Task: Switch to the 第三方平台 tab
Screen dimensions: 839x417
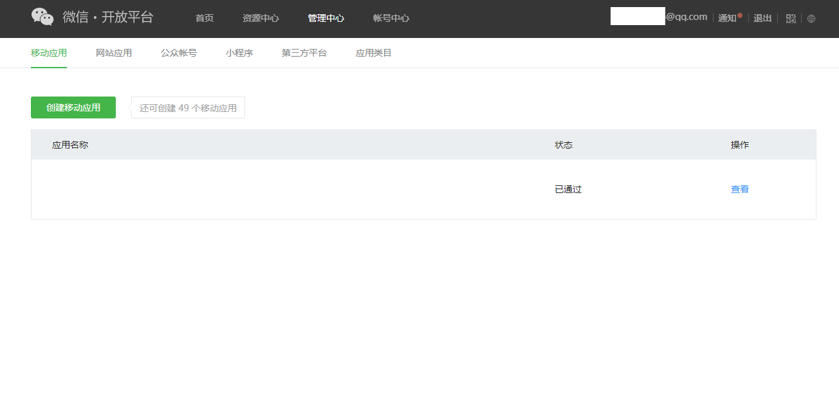Action: (x=304, y=53)
